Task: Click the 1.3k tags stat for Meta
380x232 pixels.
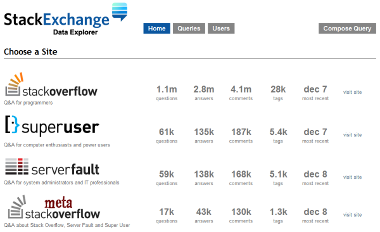Action: 278,216
